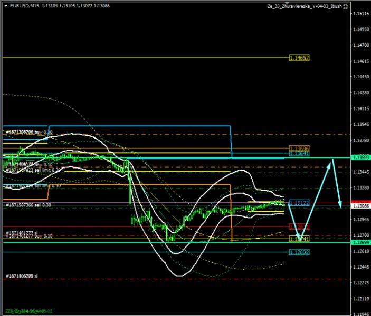
Task: Click the expert advisor smiley face icon
Action: coord(345,6)
